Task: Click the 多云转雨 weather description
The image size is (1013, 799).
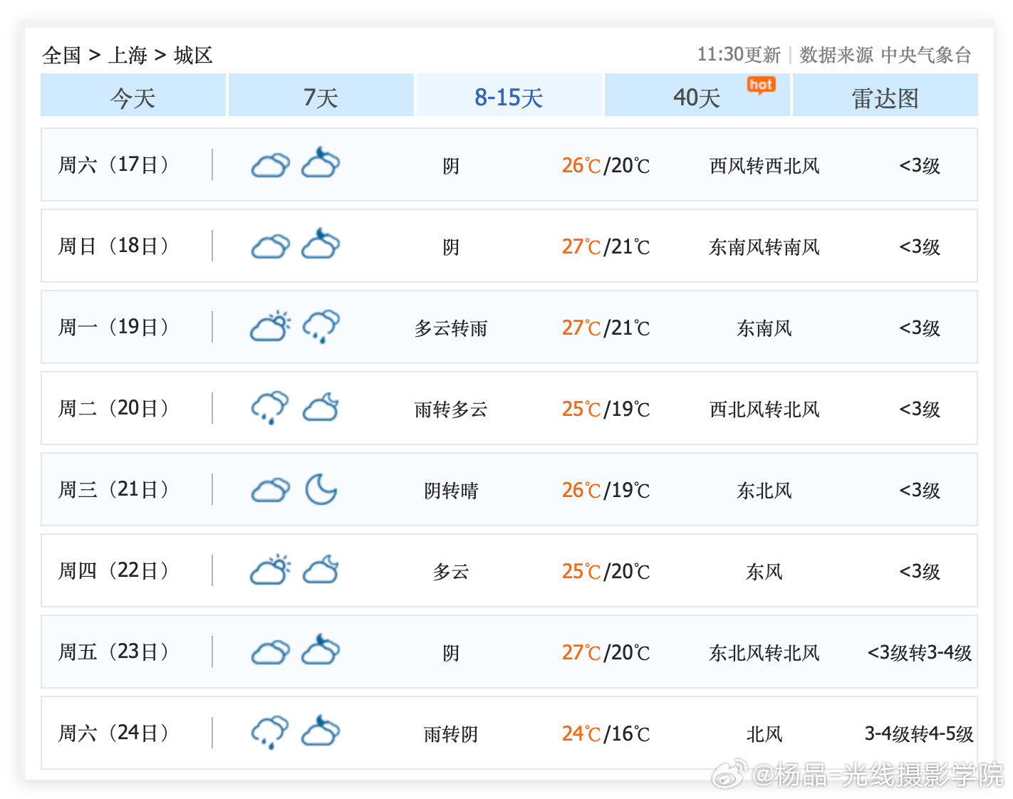Action: [451, 328]
